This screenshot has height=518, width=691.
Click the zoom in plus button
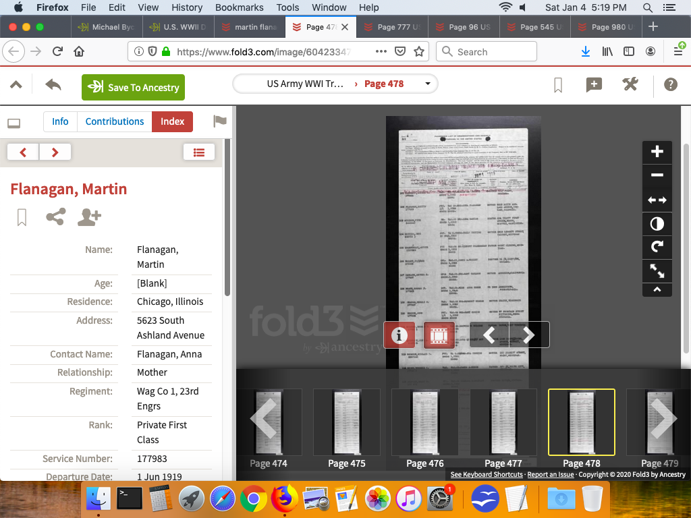tap(657, 152)
